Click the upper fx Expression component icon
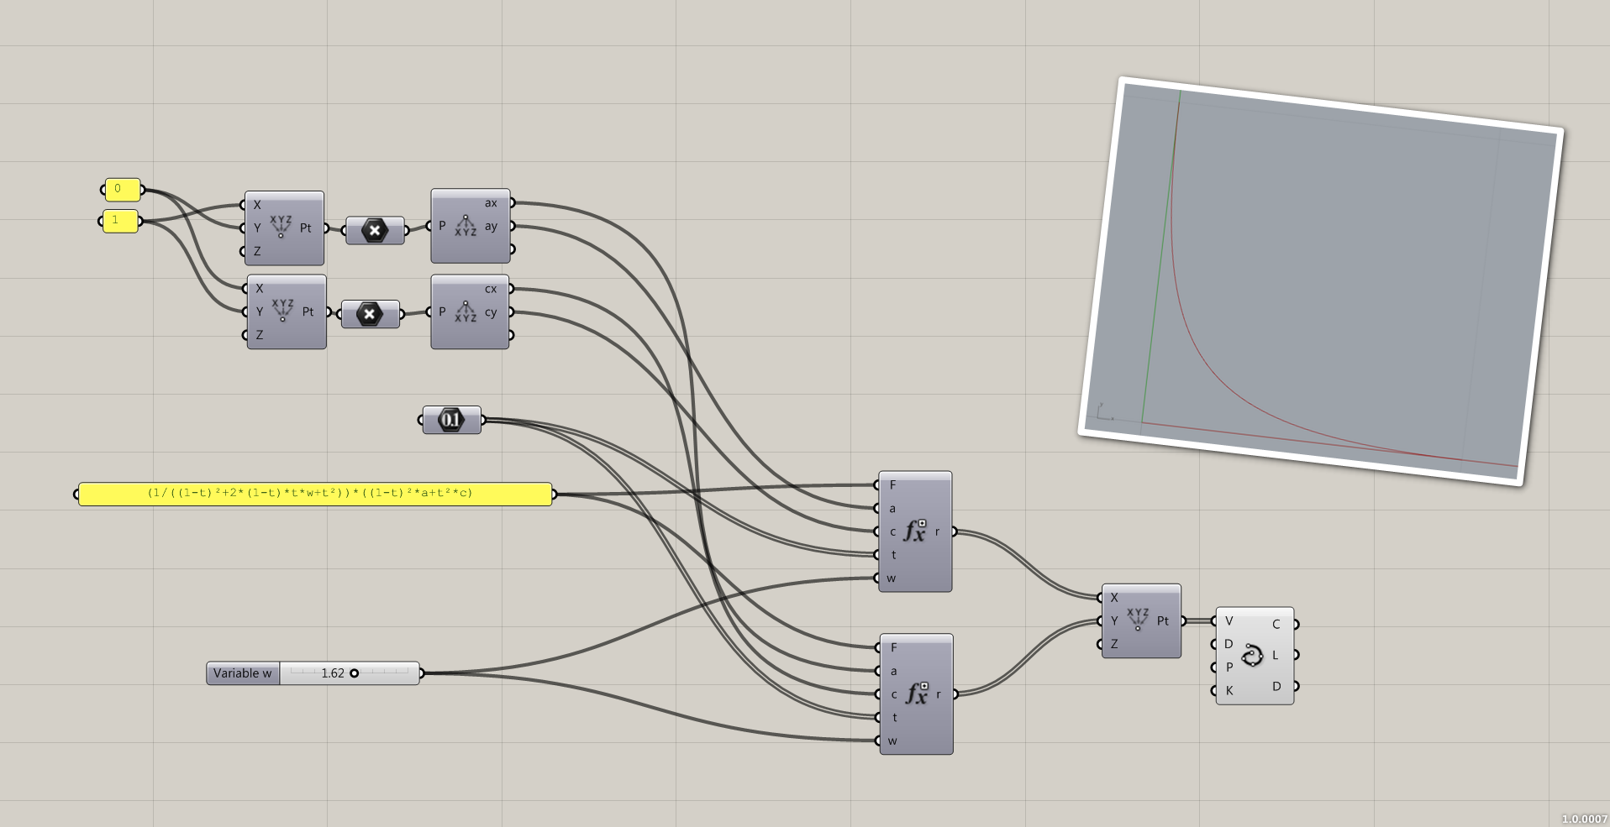1610x827 pixels. [915, 531]
